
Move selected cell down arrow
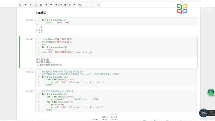tap(51, 5)
